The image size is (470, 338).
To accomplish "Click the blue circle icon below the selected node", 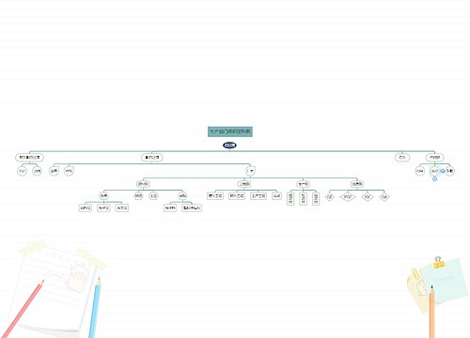I will [x=434, y=178].
